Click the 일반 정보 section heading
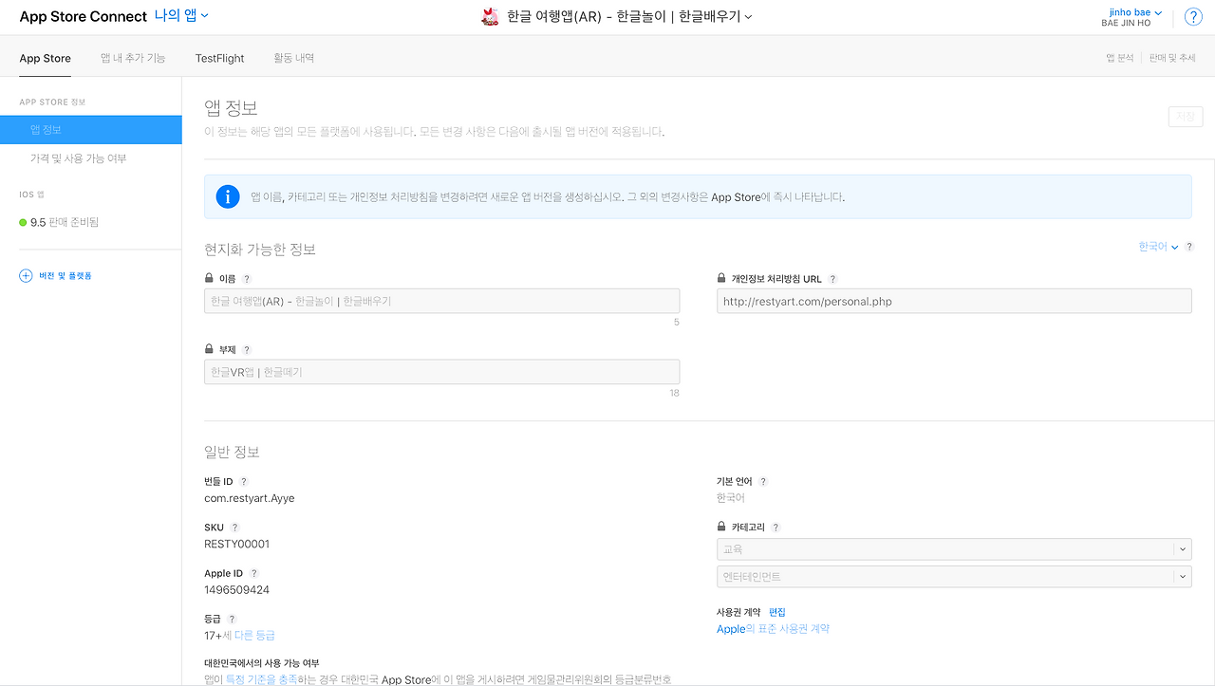Screen dimensions: 1215x686 (232, 452)
